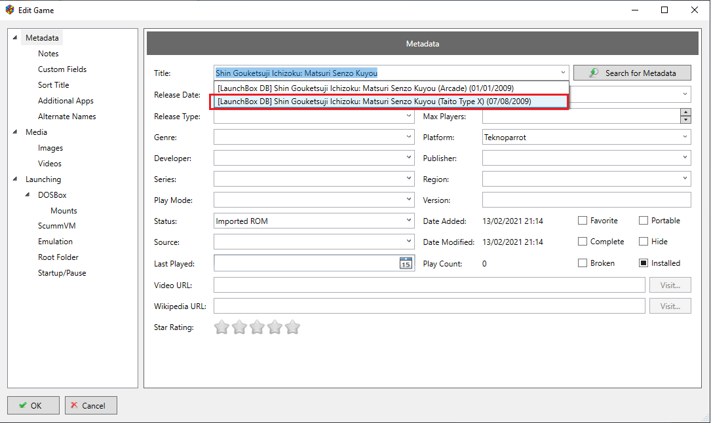Click the first star in Star Rating
Screen dimensions: 711x423
[x=221, y=327]
